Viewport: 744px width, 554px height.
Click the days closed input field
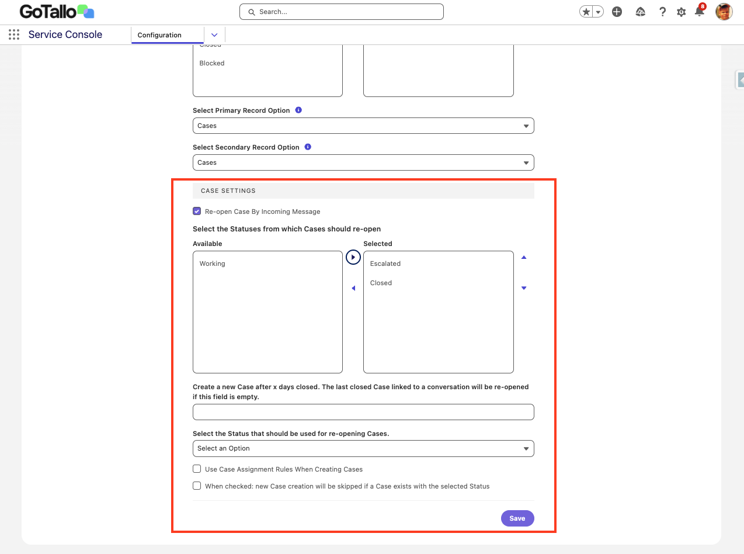click(363, 412)
